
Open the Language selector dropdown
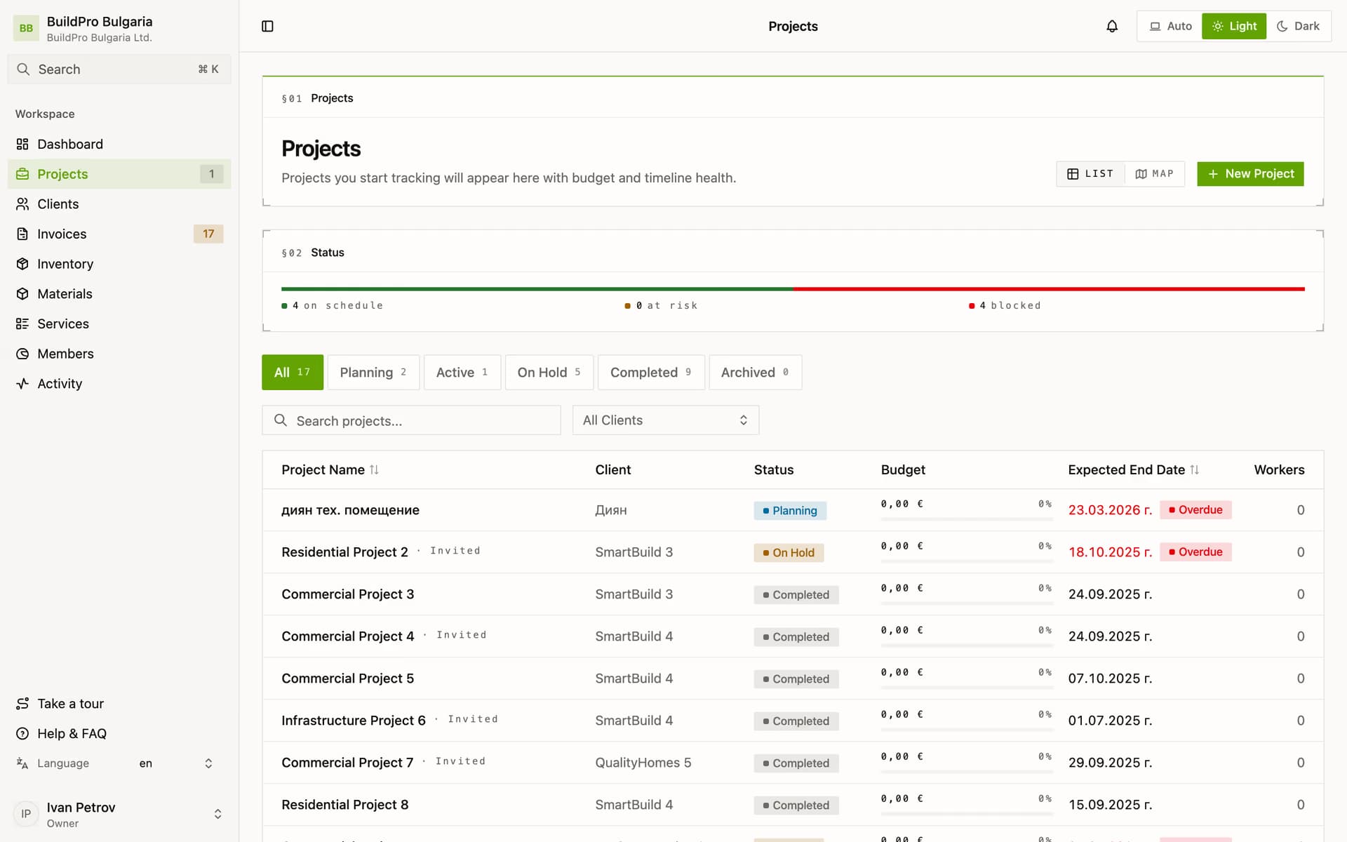click(175, 763)
